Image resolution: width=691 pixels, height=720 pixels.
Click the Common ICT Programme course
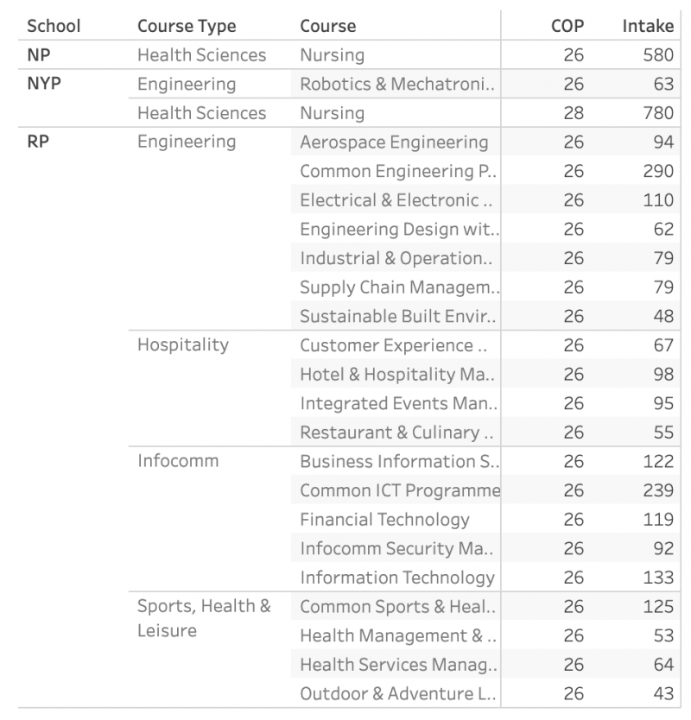coord(399,490)
